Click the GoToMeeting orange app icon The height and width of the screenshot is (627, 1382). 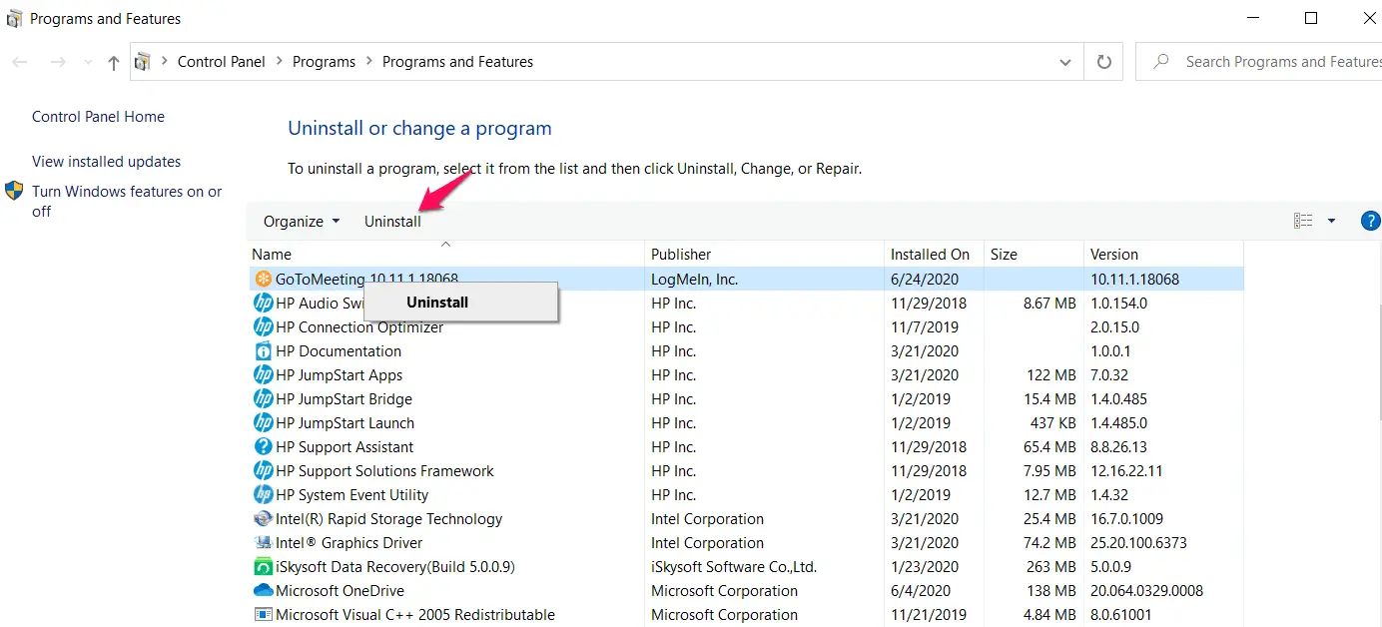pos(264,279)
